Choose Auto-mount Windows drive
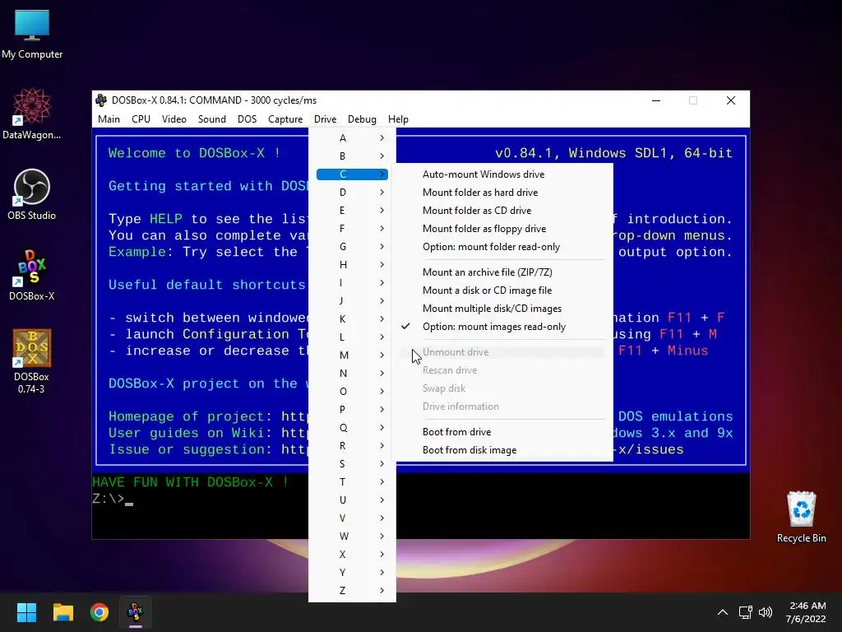The image size is (842, 632). pyautogui.click(x=504, y=174)
